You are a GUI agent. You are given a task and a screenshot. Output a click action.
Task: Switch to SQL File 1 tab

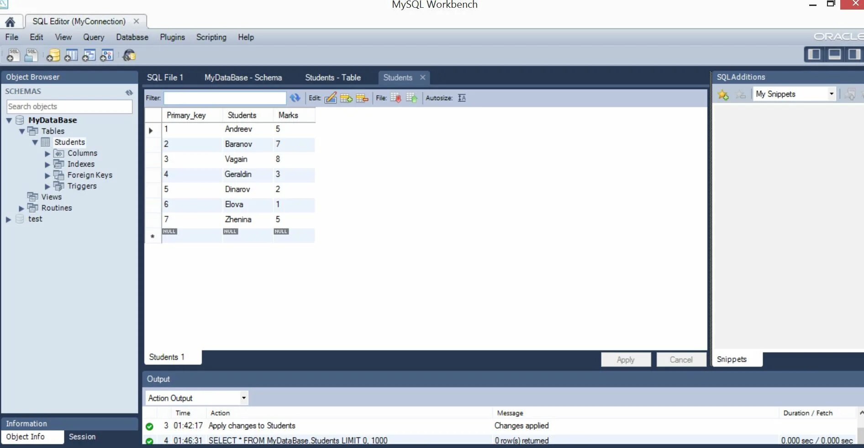(x=165, y=78)
